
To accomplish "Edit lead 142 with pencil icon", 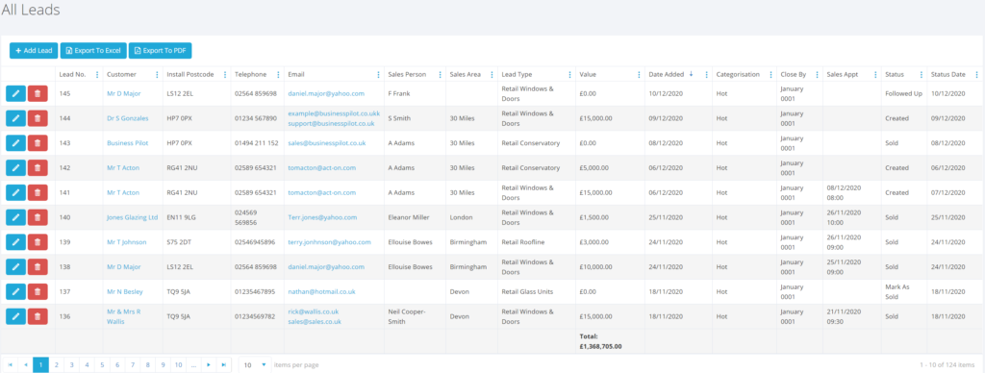I will pyautogui.click(x=15, y=167).
